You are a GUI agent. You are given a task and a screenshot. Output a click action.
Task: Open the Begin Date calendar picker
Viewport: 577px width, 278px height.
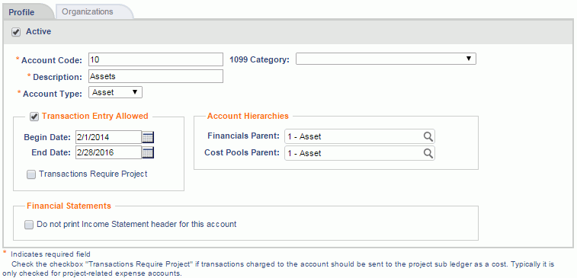[148, 138]
